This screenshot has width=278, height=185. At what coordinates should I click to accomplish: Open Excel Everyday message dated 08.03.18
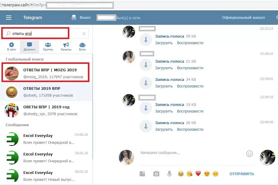click(46, 176)
